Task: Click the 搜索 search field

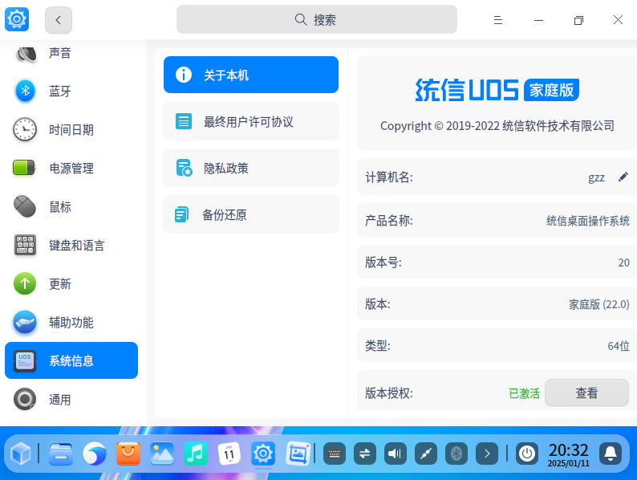Action: click(316, 19)
